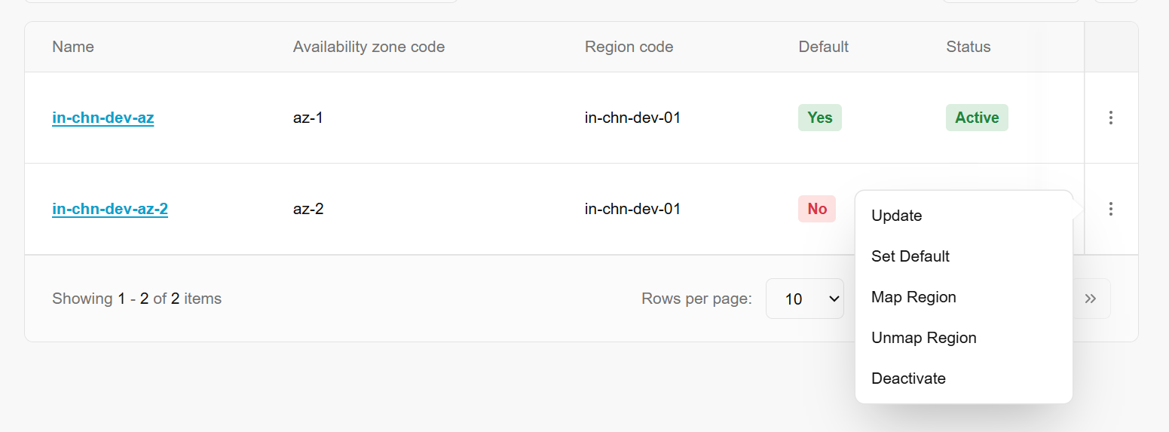This screenshot has width=1169, height=432.
Task: Click the Default column header
Action: pyautogui.click(x=823, y=47)
